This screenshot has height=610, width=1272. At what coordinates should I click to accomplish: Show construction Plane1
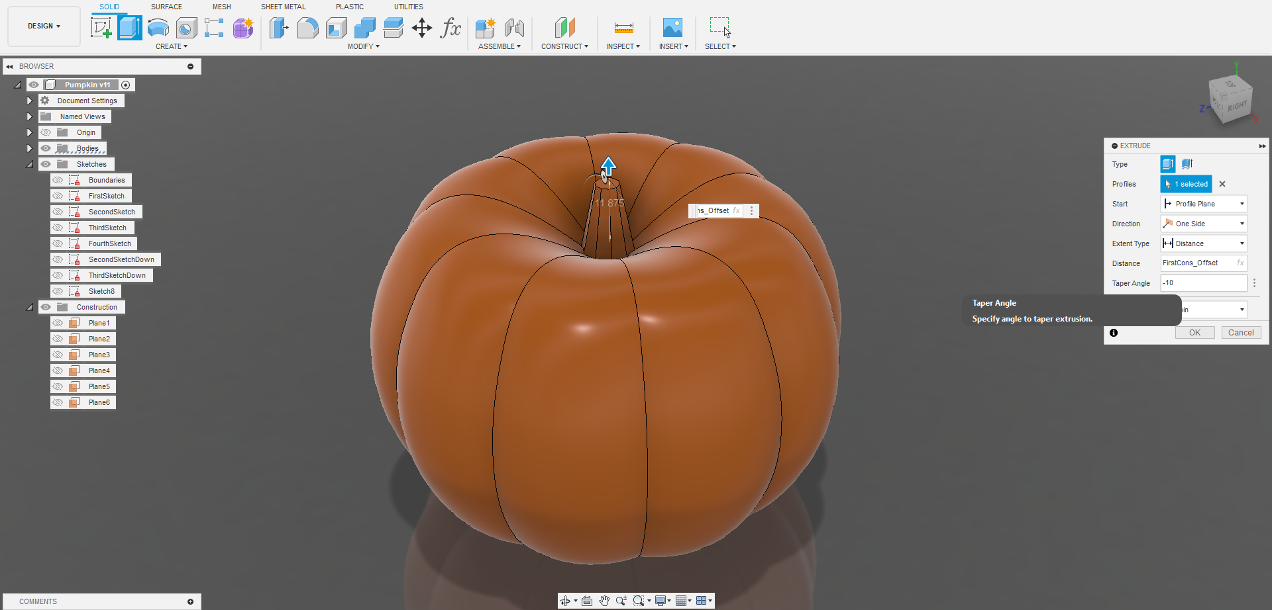tap(58, 323)
